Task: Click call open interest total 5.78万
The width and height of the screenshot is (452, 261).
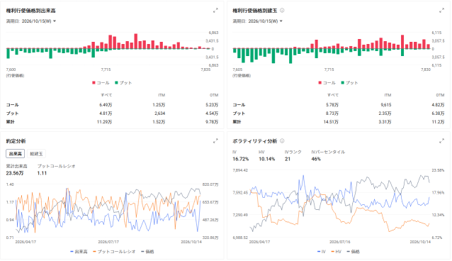Action: click(332, 105)
